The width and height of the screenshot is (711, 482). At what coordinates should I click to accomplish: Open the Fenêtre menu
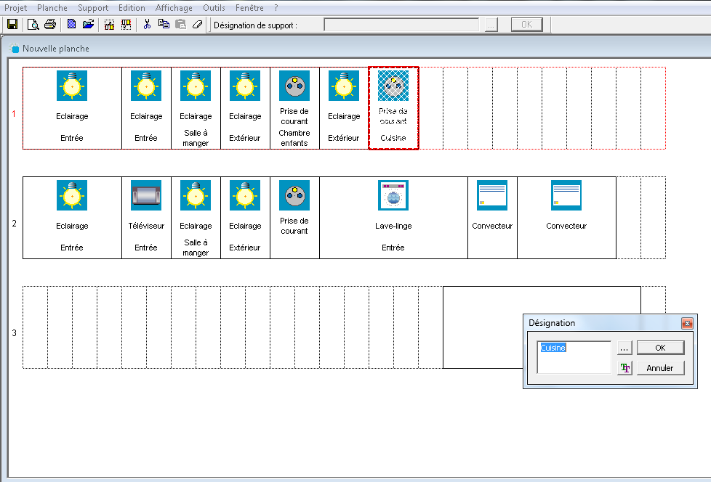click(249, 8)
